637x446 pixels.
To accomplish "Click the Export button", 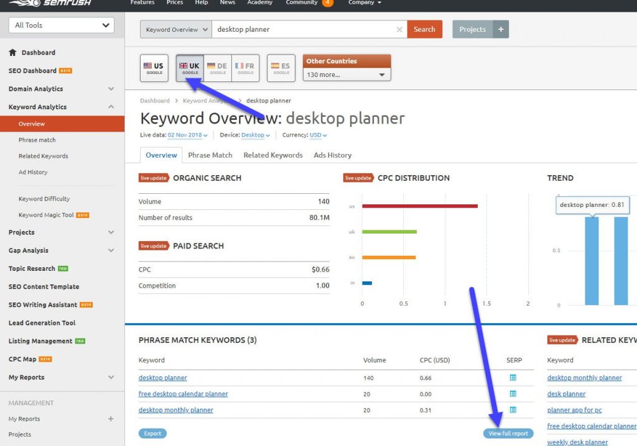I will tap(152, 434).
